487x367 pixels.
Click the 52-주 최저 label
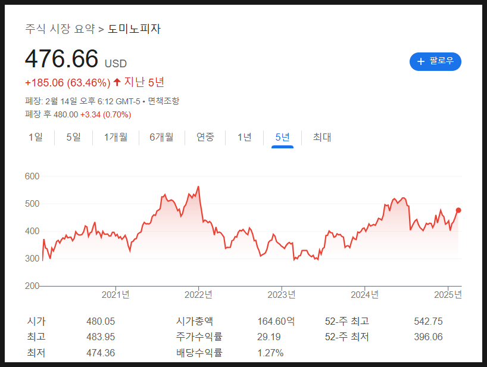(x=347, y=337)
